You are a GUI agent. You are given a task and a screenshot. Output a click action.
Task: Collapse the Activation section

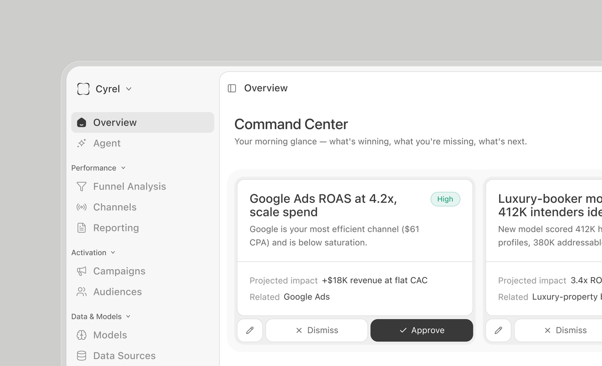point(93,253)
